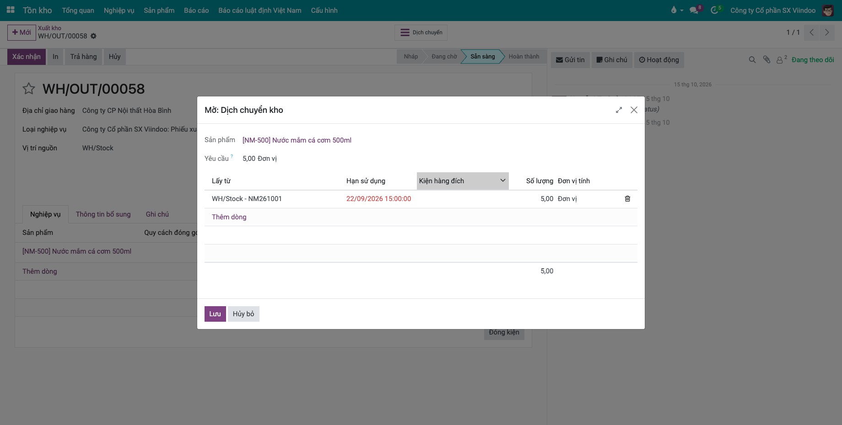Open the user avatar menu
This screenshot has height=425, width=842.
[x=828, y=10]
